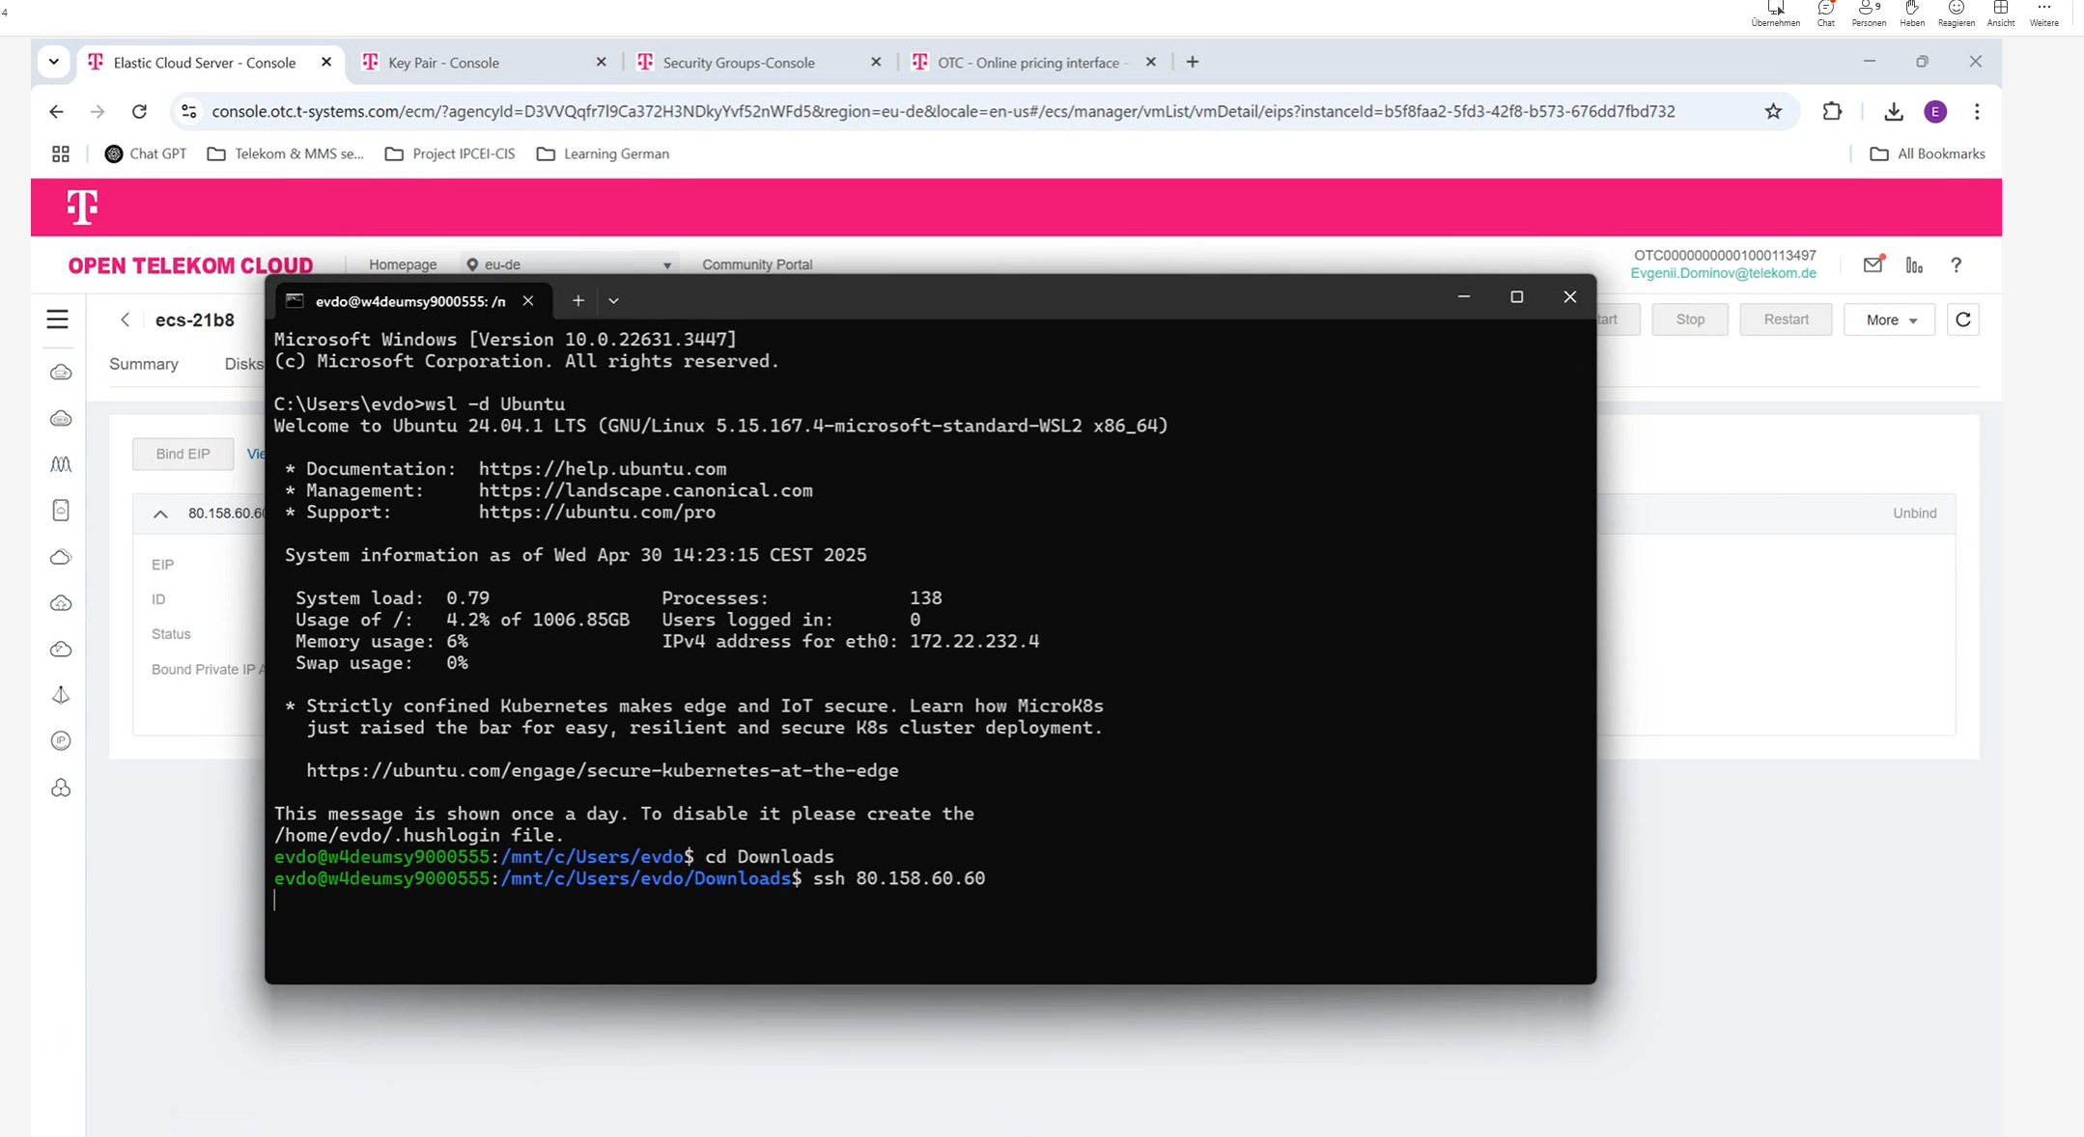Open the Teams Reagieren reactions button
The height and width of the screenshot is (1137, 2084).
point(1956,14)
